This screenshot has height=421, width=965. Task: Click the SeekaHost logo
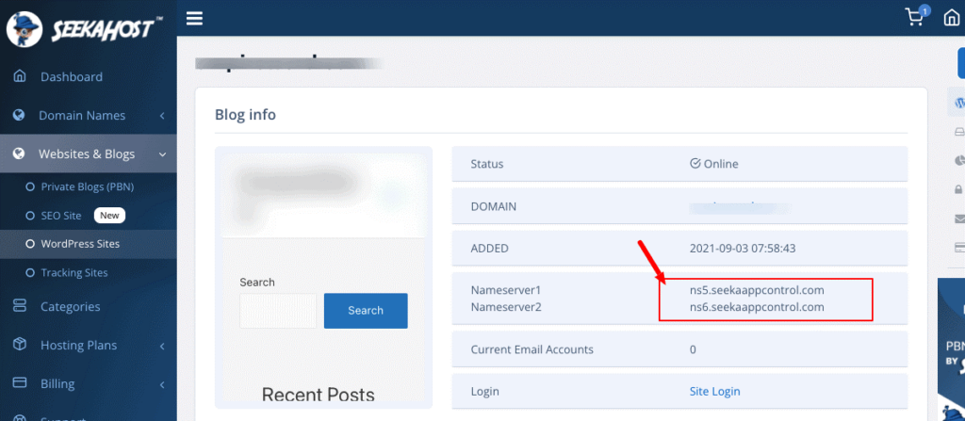click(83, 28)
